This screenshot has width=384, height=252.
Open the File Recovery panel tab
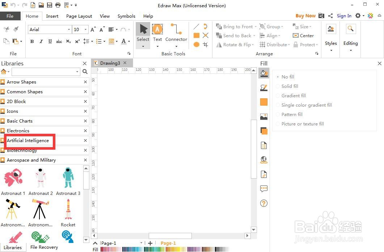(44, 247)
